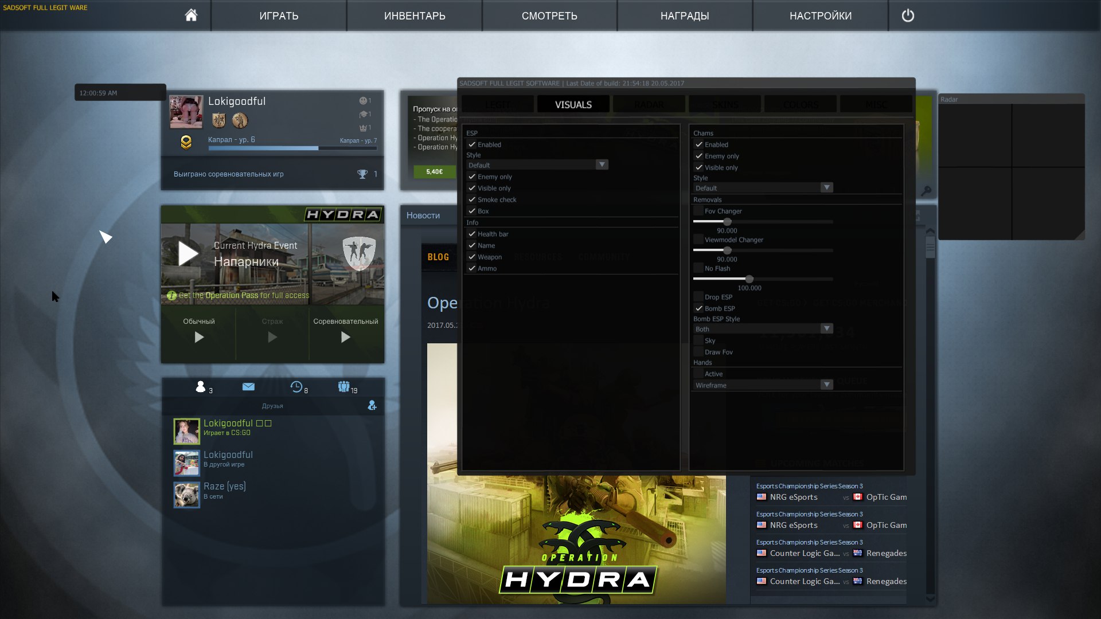Adjust the Fov Changer slider handle

pos(727,222)
